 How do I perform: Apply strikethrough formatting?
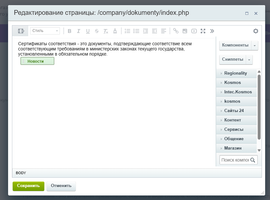(x=97, y=31)
